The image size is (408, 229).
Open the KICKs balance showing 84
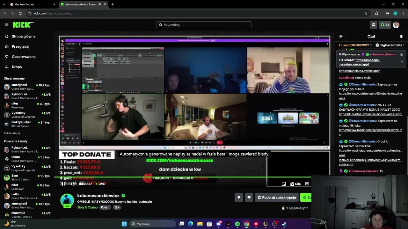[x=385, y=25]
